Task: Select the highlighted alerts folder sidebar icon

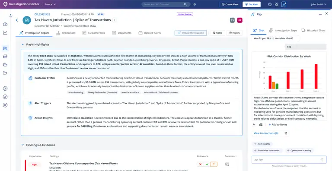Action: click(x=5, y=48)
